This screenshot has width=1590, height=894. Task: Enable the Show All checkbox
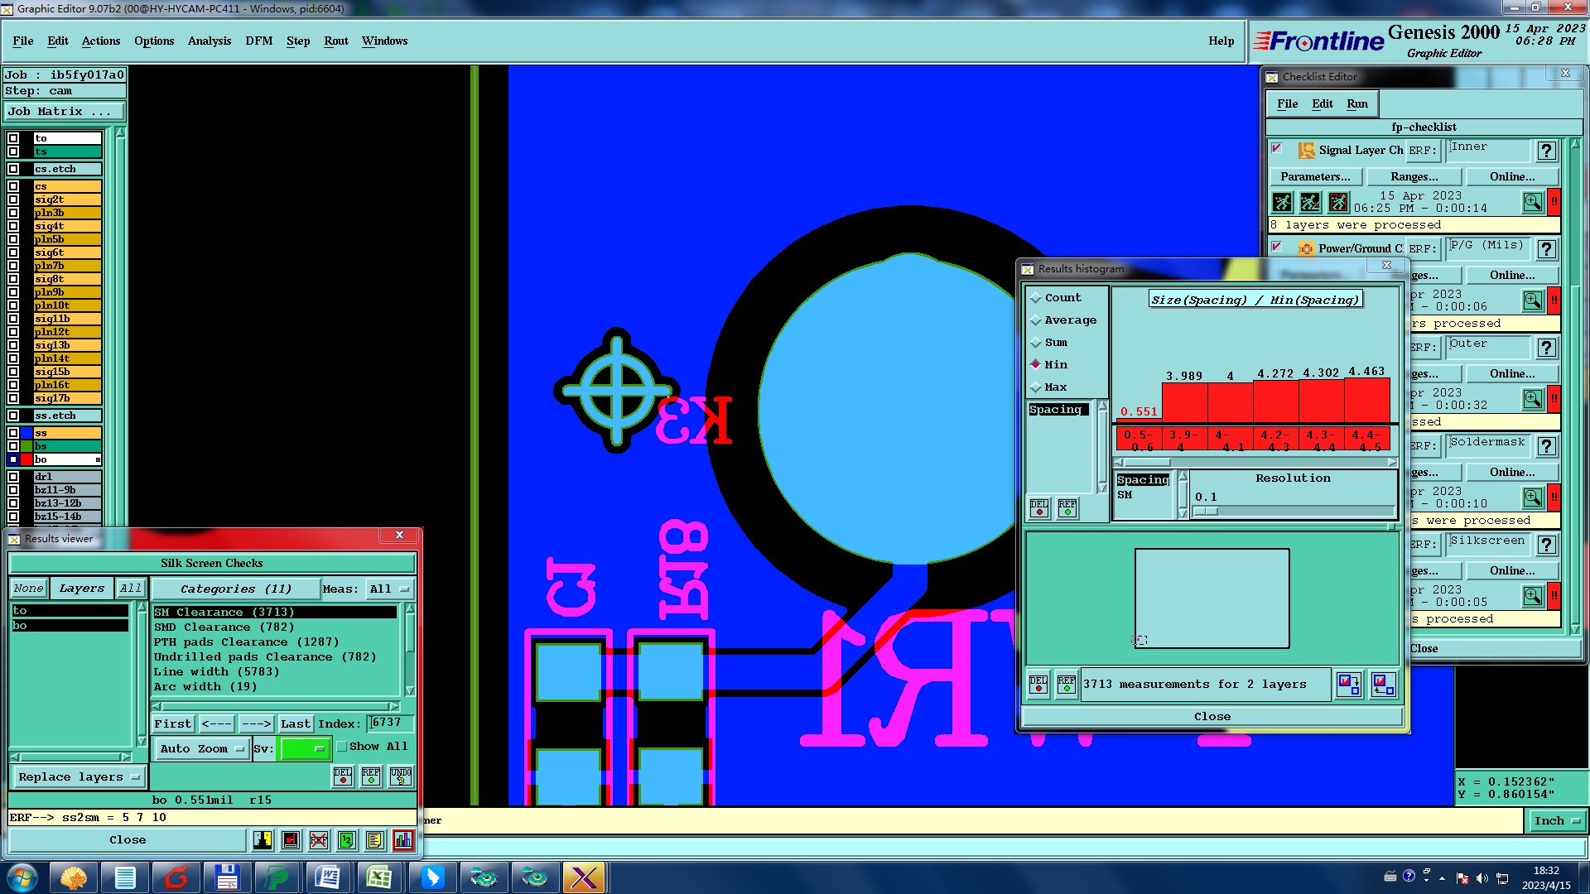[342, 747]
